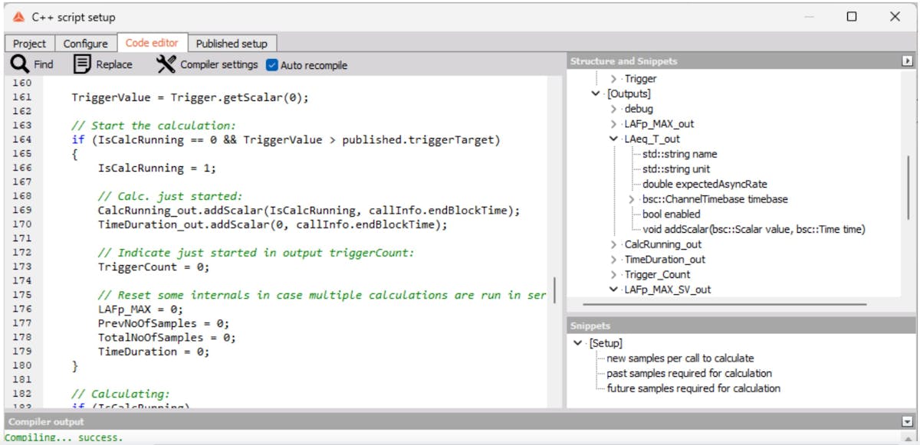
Task: Open the Published setup tab
Action: click(232, 44)
